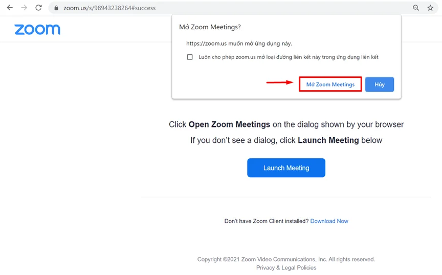Viewport: 442px width, 275px height.
Task: Click the zoom magnifier icon in address bar
Action: [x=416, y=8]
